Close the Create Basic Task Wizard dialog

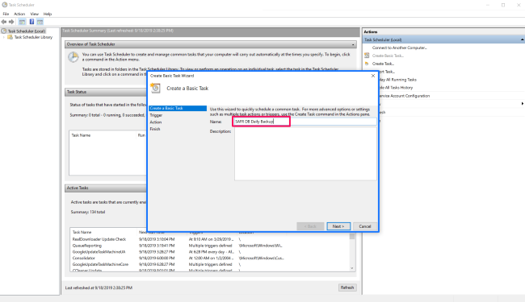(373, 76)
